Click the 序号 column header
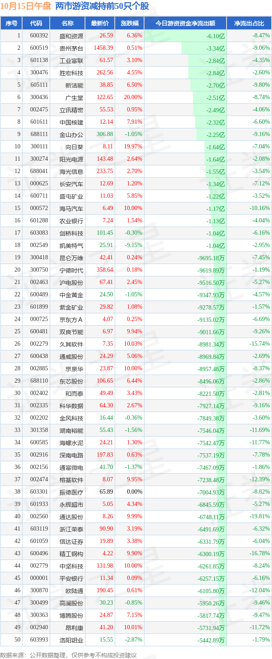The width and height of the screenshot is (272, 659). (x=11, y=23)
